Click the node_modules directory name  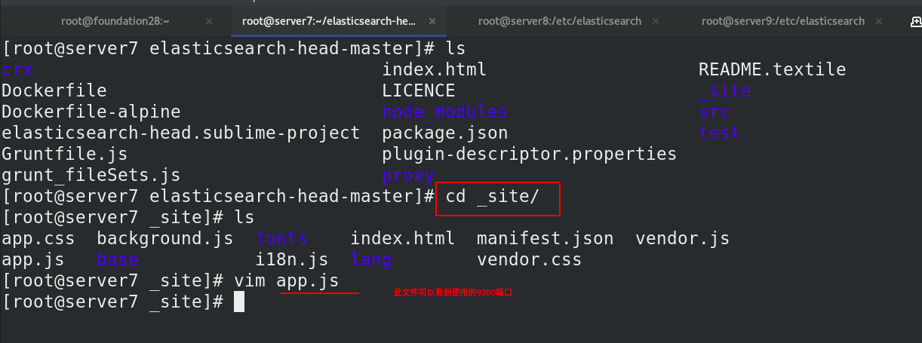click(x=445, y=112)
